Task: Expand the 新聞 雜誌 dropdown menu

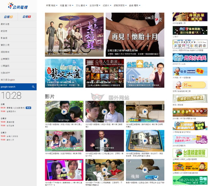Action: tap(52, 5)
